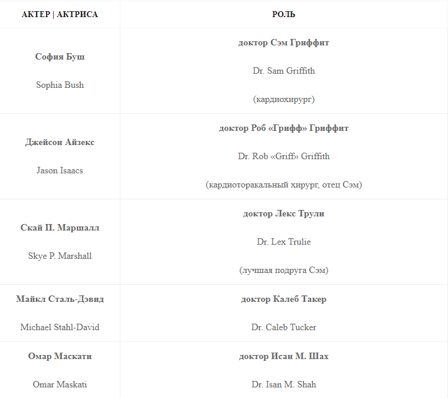Click role "доктор Роб «Грифф» Гриффит"
The height and width of the screenshot is (398, 448).
point(283,128)
